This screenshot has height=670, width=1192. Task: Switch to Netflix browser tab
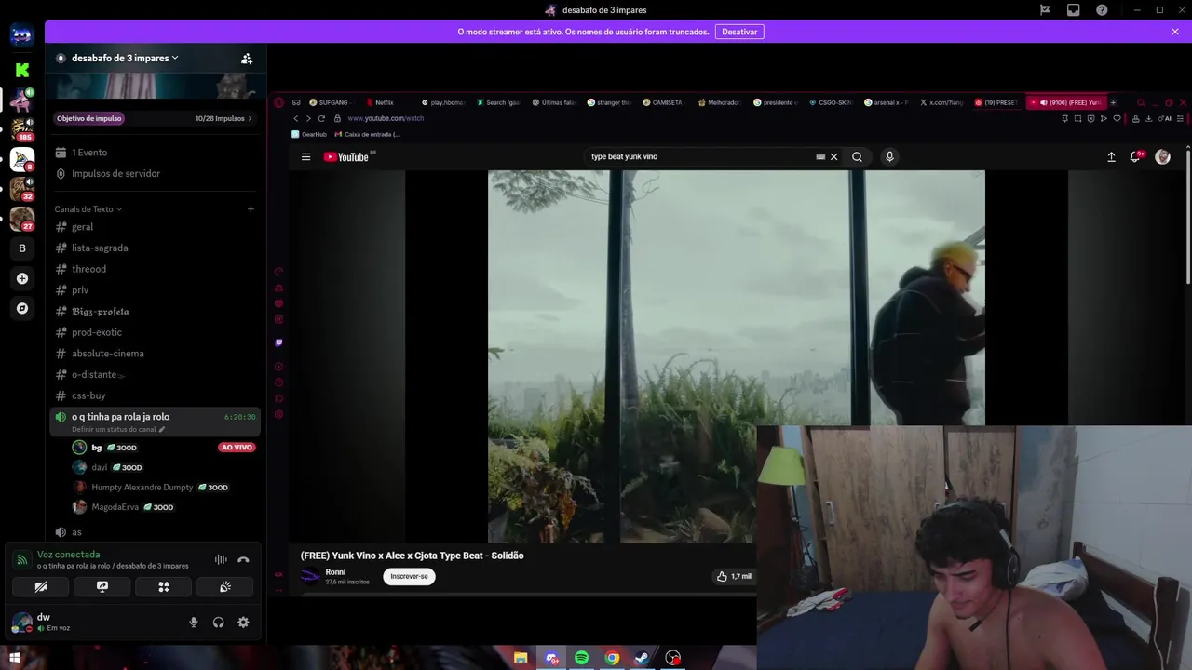(x=384, y=102)
